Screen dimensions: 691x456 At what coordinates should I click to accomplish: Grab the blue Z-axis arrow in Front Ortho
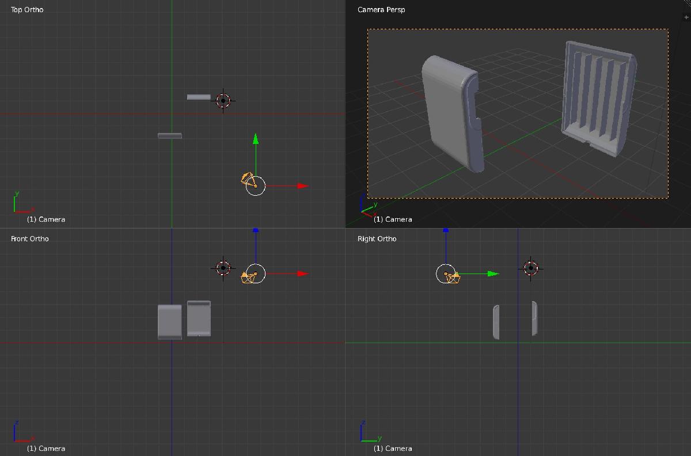click(255, 230)
